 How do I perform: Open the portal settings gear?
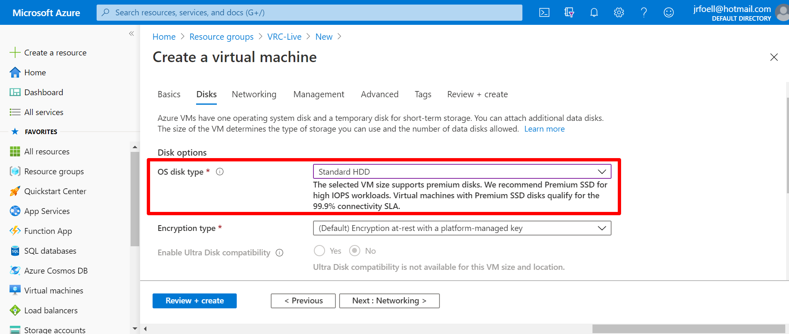(x=619, y=12)
